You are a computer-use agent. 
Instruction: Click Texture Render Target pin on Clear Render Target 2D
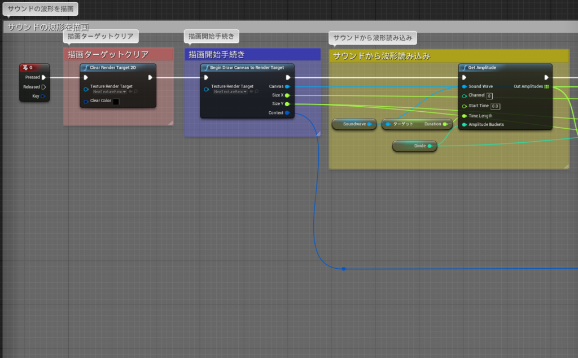[x=86, y=89]
